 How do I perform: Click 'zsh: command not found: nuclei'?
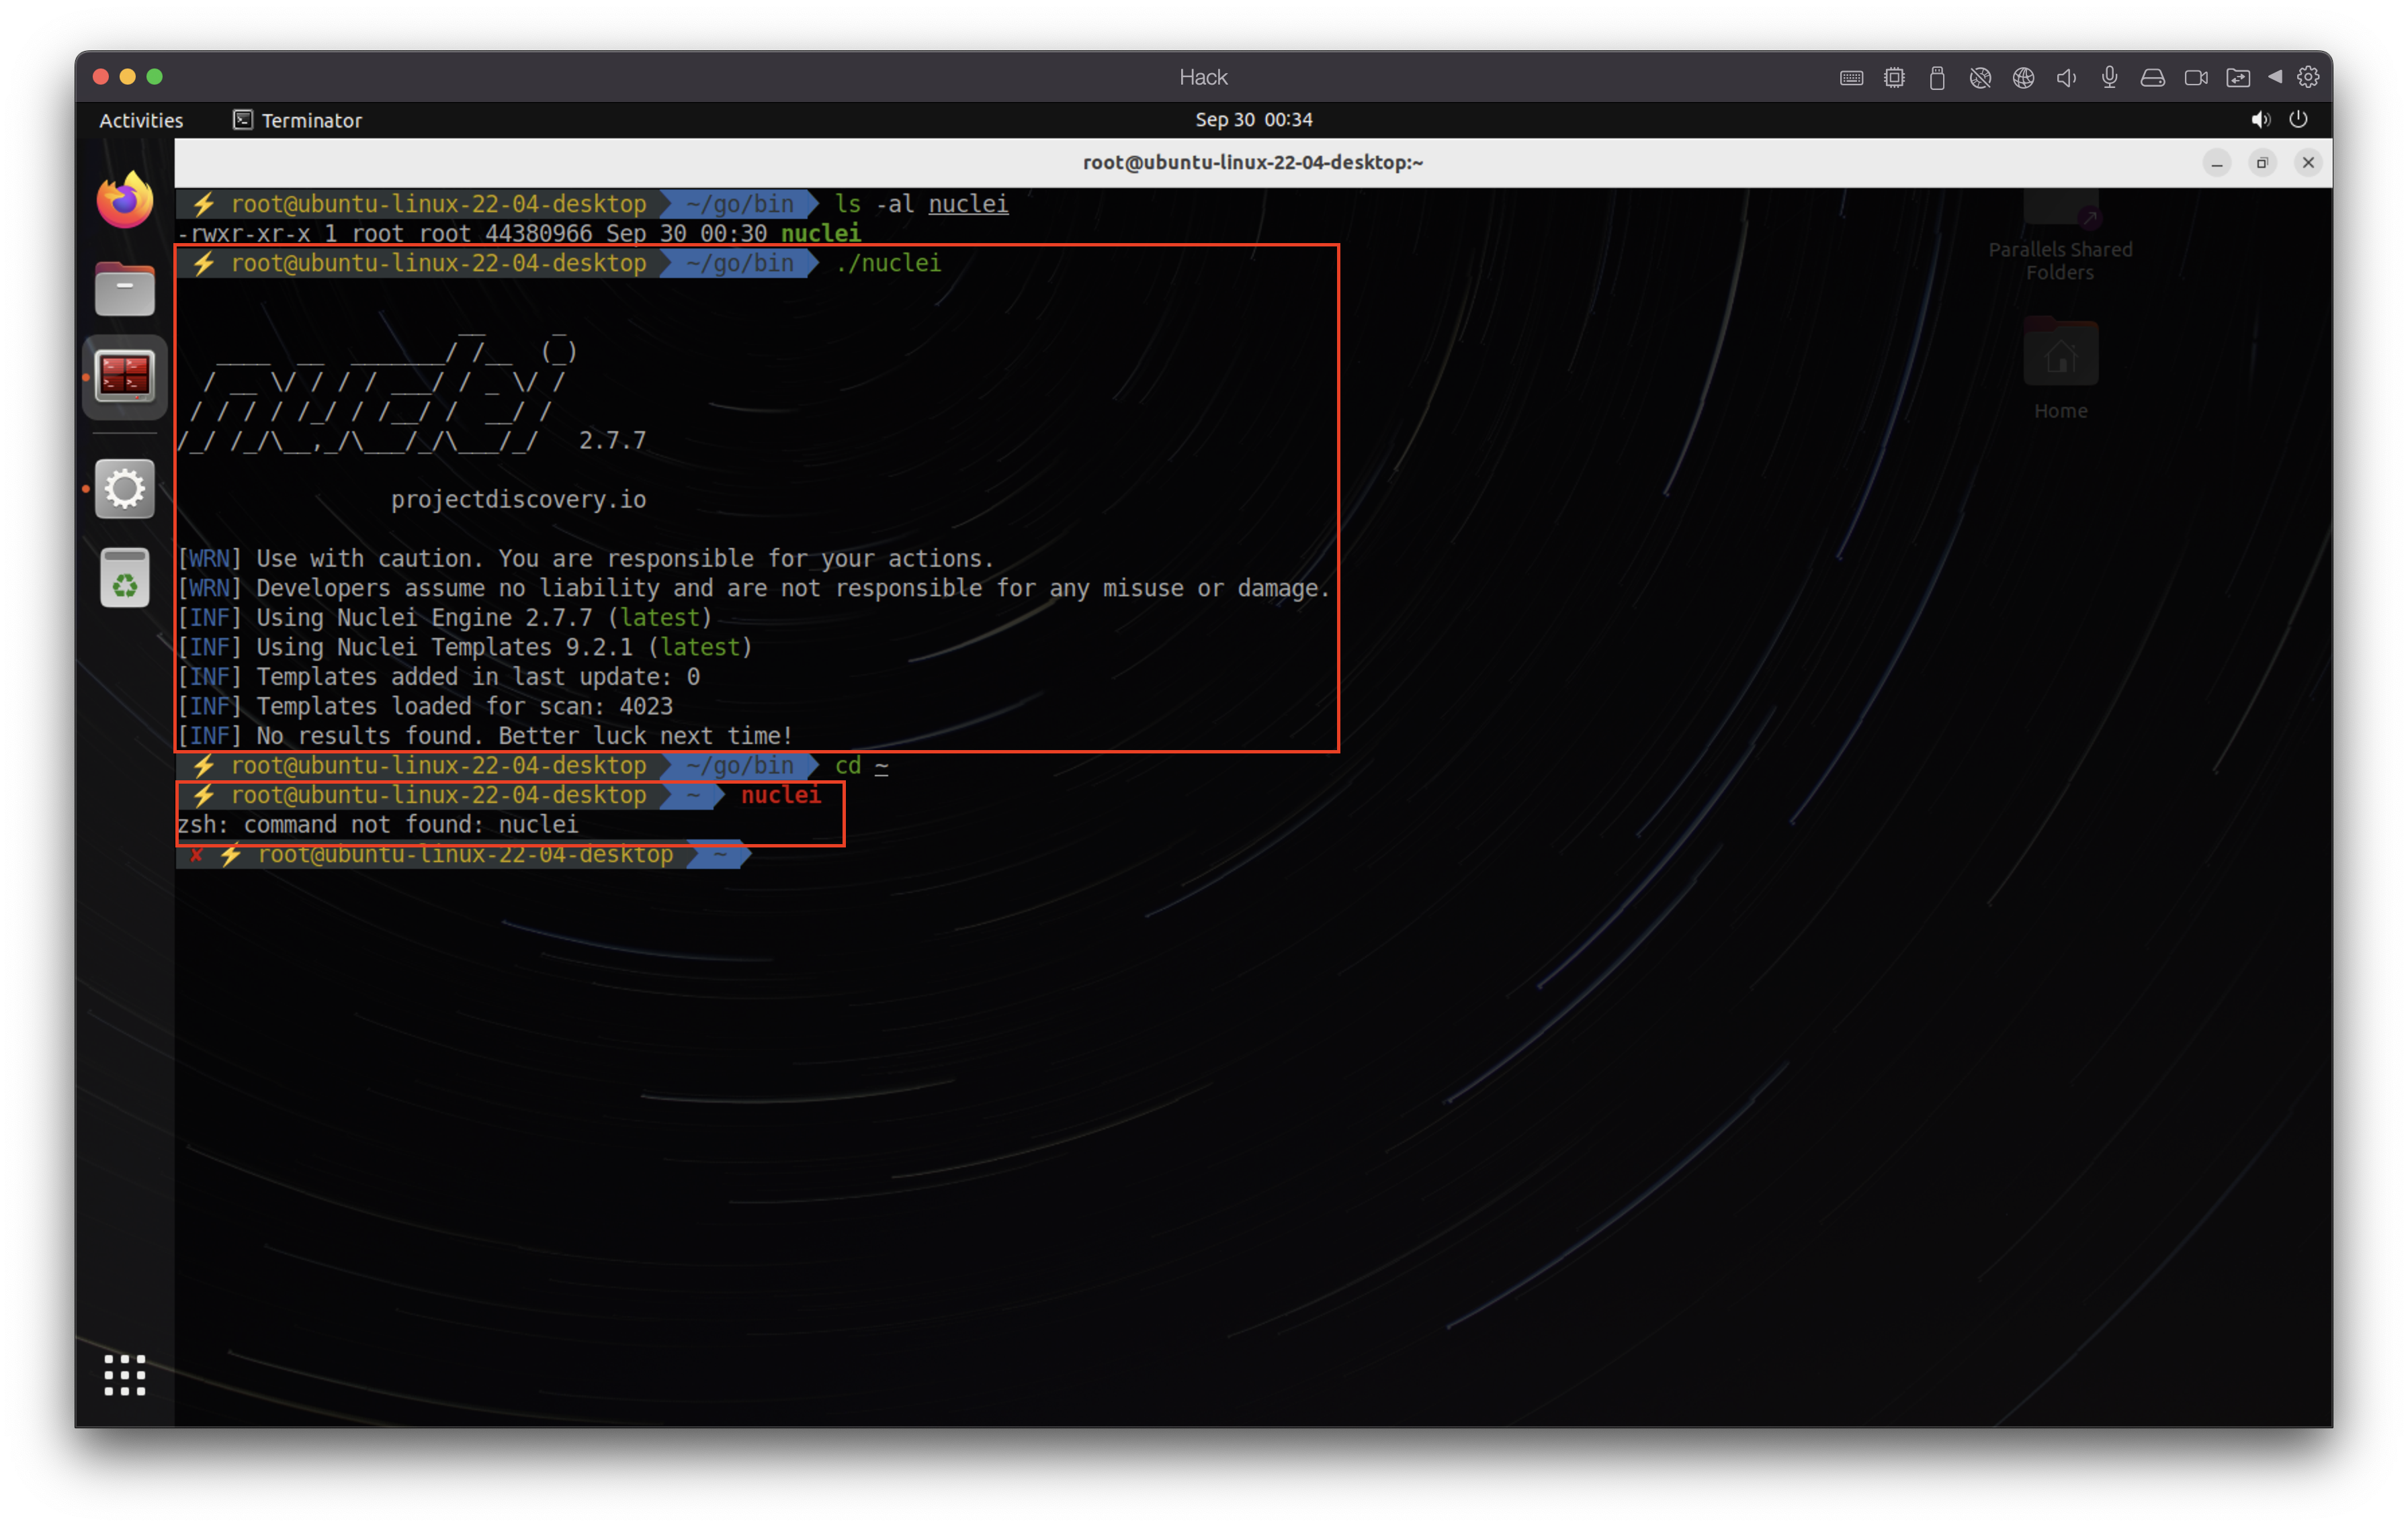[378, 825]
